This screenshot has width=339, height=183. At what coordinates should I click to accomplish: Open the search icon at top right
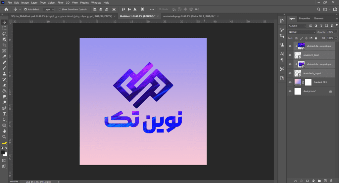(x=318, y=9)
